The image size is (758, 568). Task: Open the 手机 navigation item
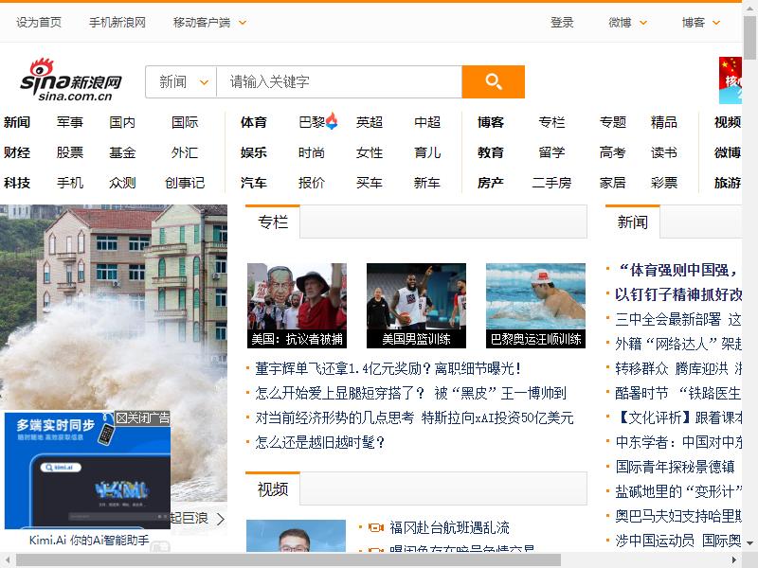point(70,183)
